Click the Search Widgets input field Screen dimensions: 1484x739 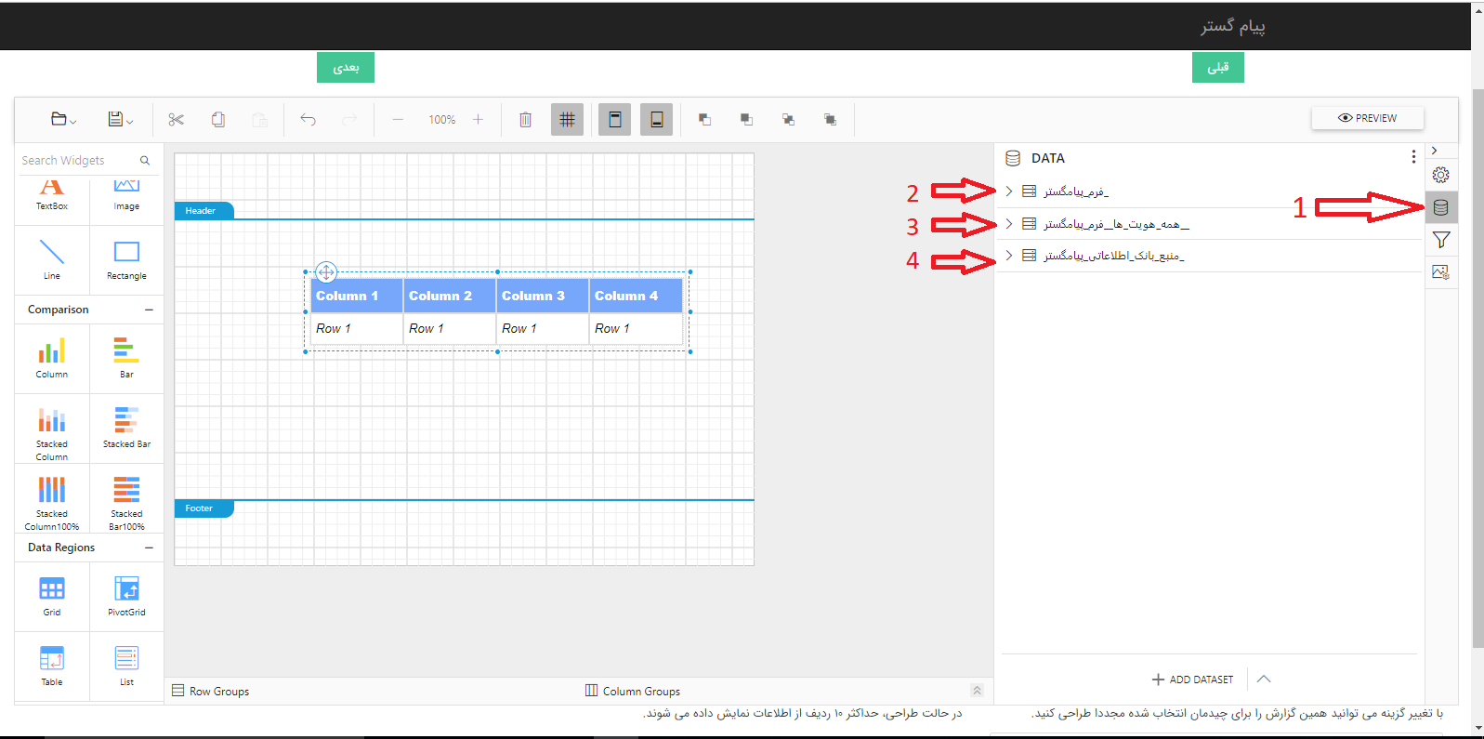coord(78,161)
